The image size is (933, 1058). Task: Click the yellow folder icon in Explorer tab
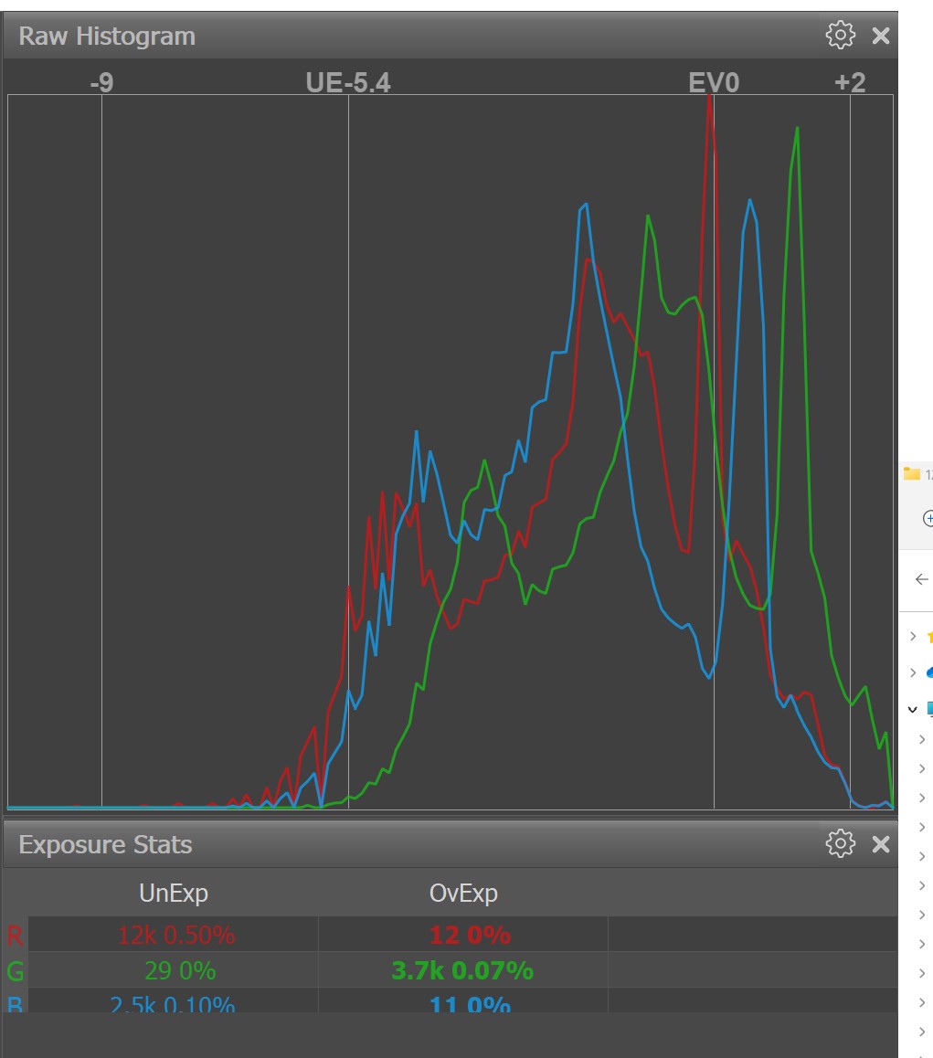912,473
